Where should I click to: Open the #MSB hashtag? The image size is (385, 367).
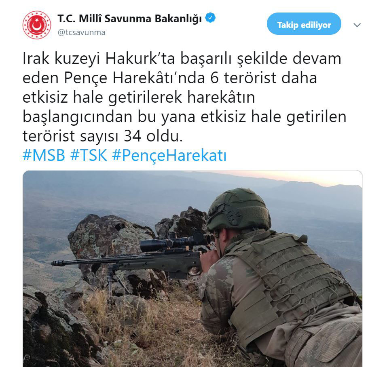[44, 156]
